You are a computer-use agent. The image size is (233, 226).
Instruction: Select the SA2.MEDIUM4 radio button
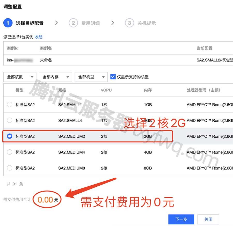[10, 152]
